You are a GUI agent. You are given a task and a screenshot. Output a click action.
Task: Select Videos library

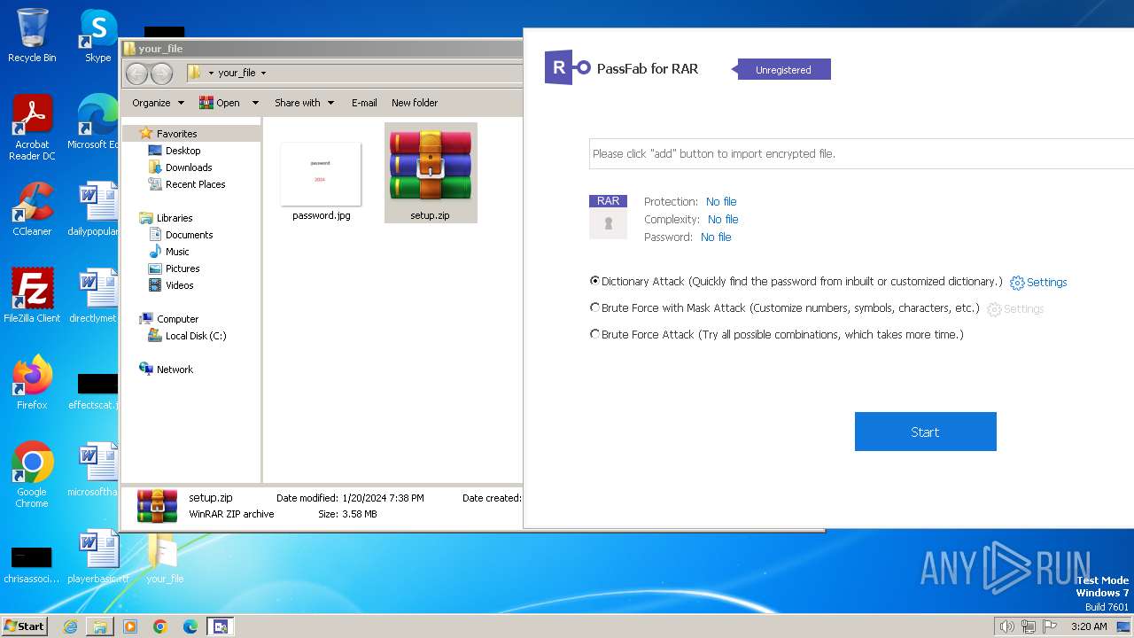[x=179, y=285]
